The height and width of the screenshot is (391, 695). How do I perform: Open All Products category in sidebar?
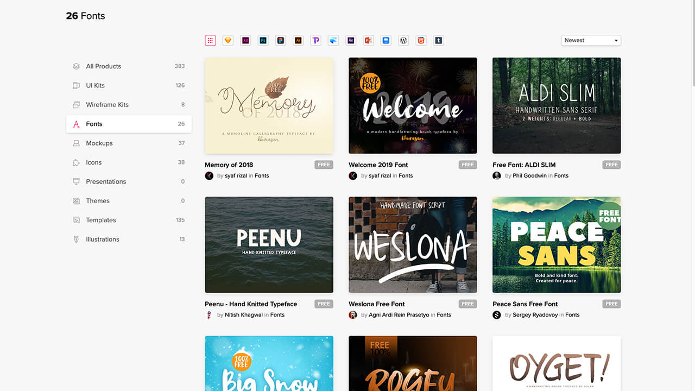(x=103, y=66)
